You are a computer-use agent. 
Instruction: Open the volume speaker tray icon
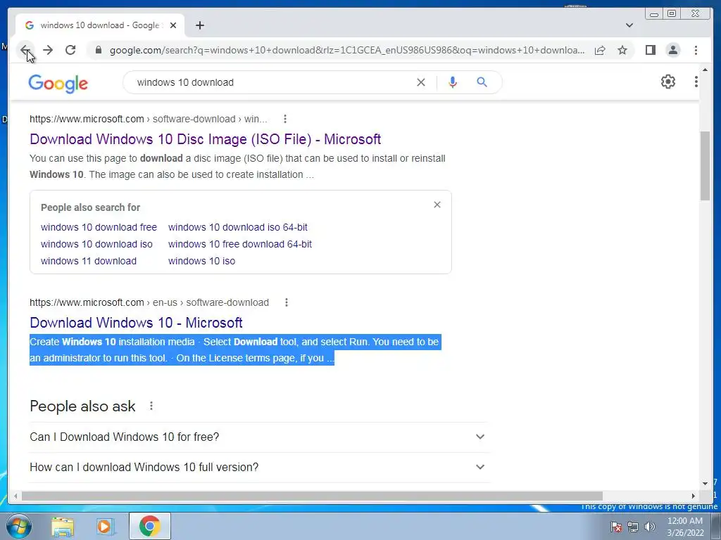tap(650, 527)
